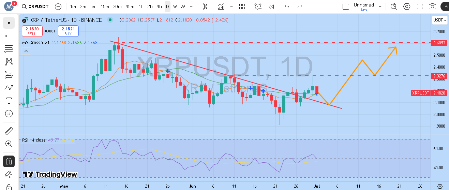Screen dimensions: 449x190
Task: Click the 2.6053 resistance price label
Action: (438, 43)
